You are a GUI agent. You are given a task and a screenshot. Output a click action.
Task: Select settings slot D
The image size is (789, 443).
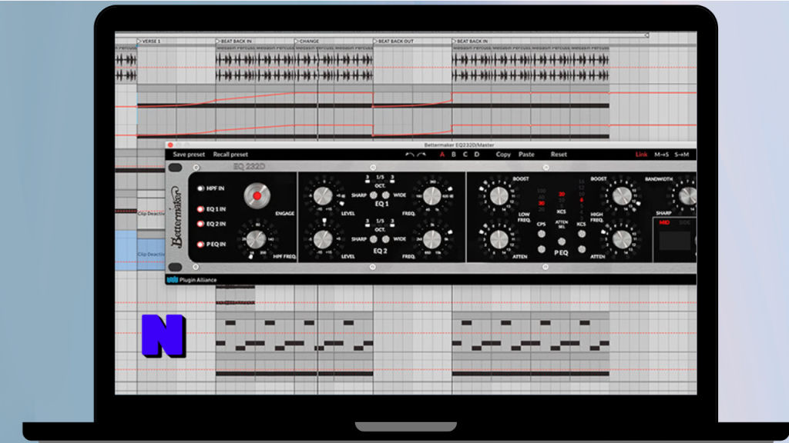tap(477, 155)
